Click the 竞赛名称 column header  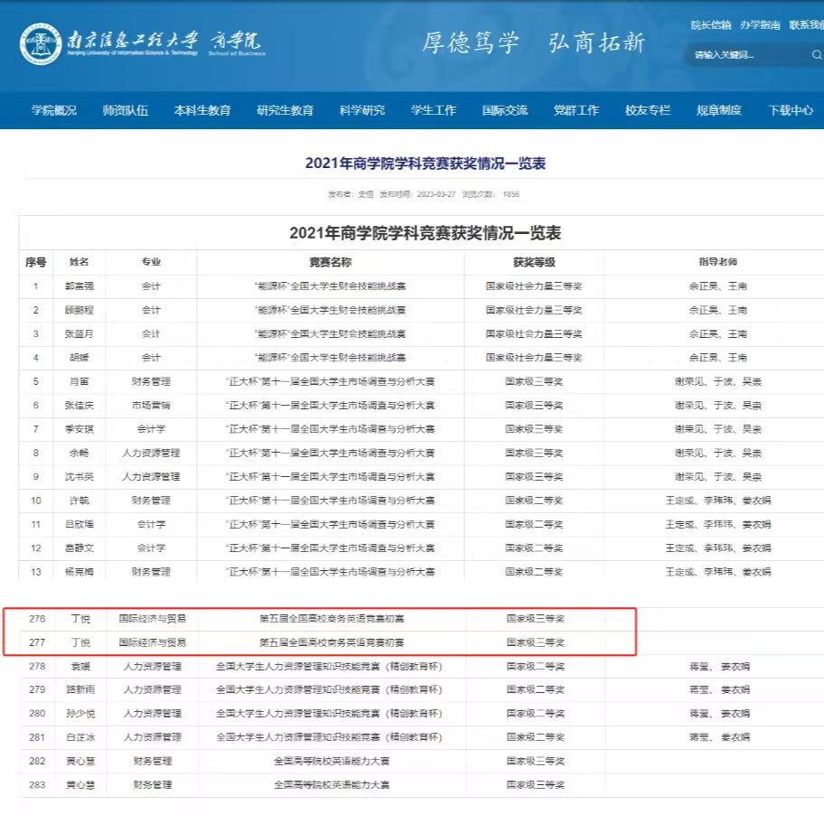331,262
